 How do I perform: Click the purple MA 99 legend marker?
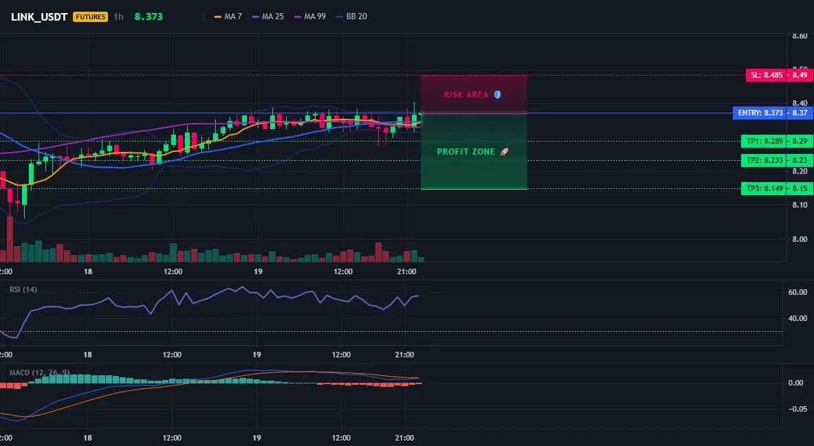pos(298,16)
